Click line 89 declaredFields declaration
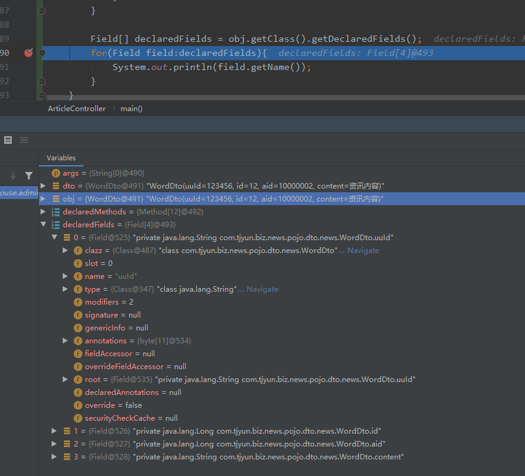Image resolution: width=525 pixels, height=476 pixels. [x=256, y=39]
